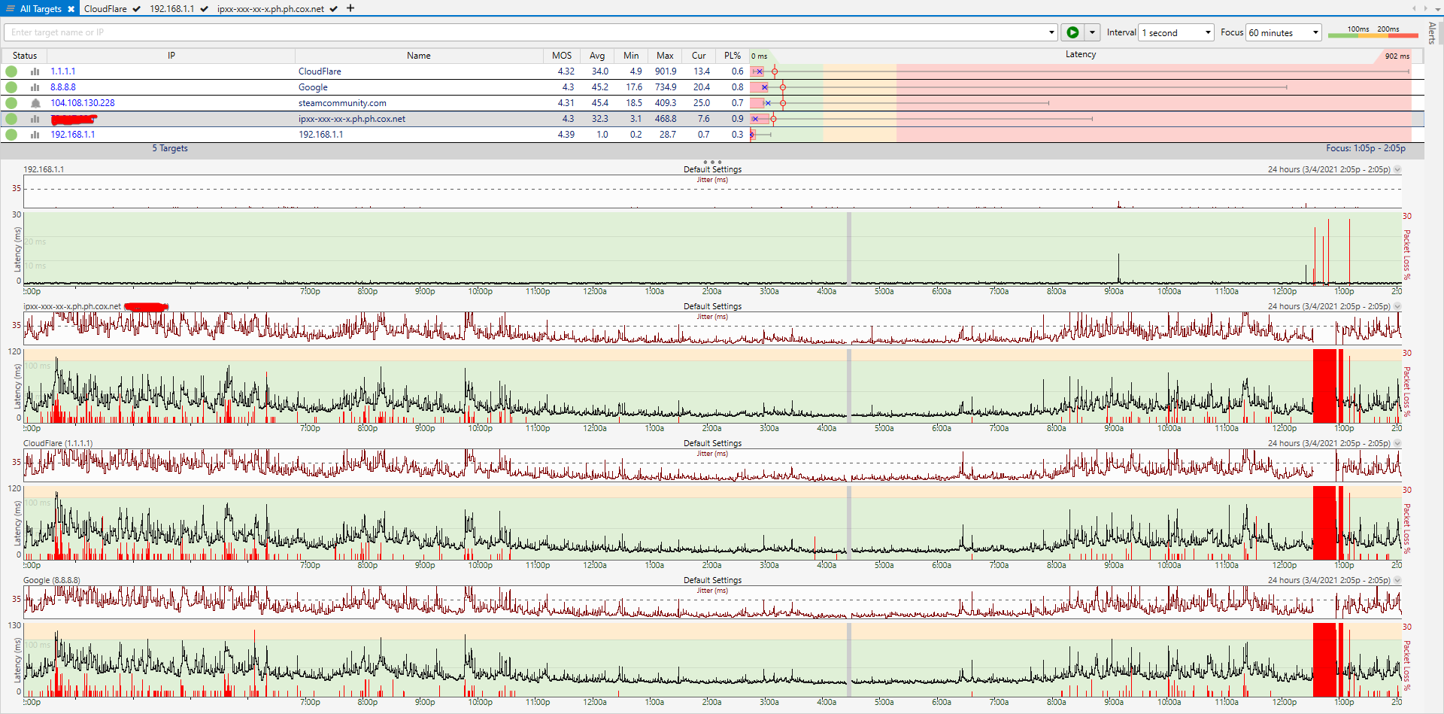Expand the 24 hours options for Google graph
The width and height of the screenshot is (1444, 714).
[1397, 580]
